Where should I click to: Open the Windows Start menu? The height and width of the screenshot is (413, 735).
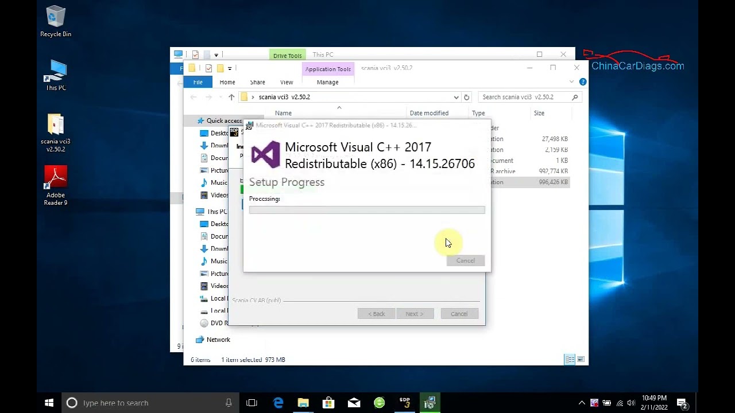pos(49,403)
